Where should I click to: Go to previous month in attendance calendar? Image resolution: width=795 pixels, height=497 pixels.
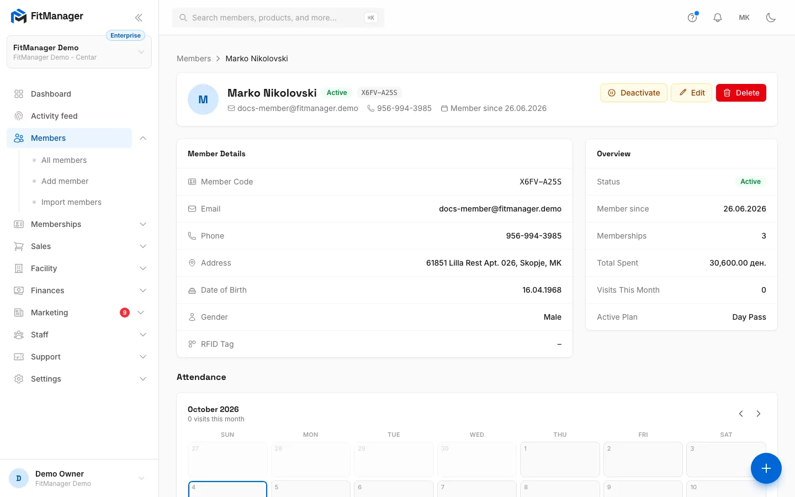[741, 414]
